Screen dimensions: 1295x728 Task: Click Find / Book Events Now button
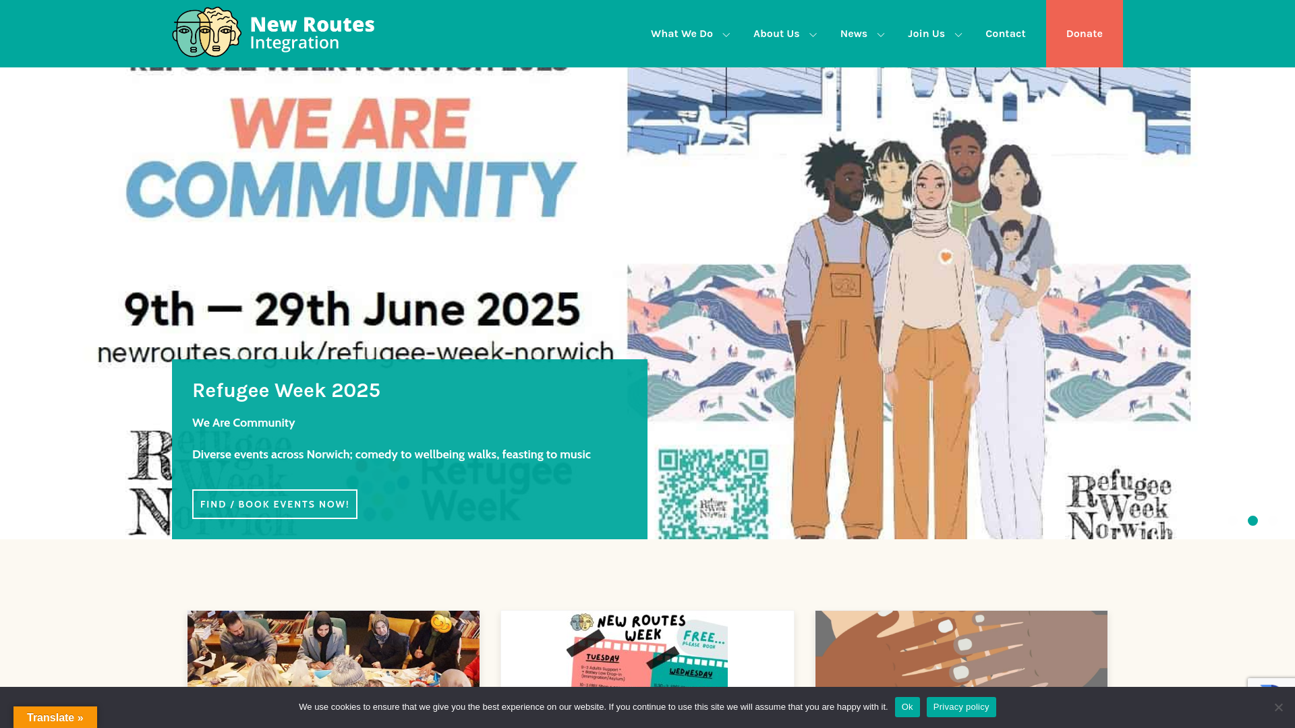[x=275, y=504]
